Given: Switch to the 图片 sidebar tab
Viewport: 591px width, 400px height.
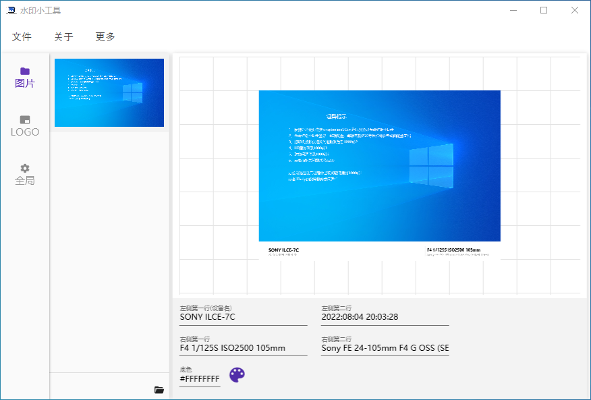Looking at the screenshot, I should pyautogui.click(x=25, y=78).
